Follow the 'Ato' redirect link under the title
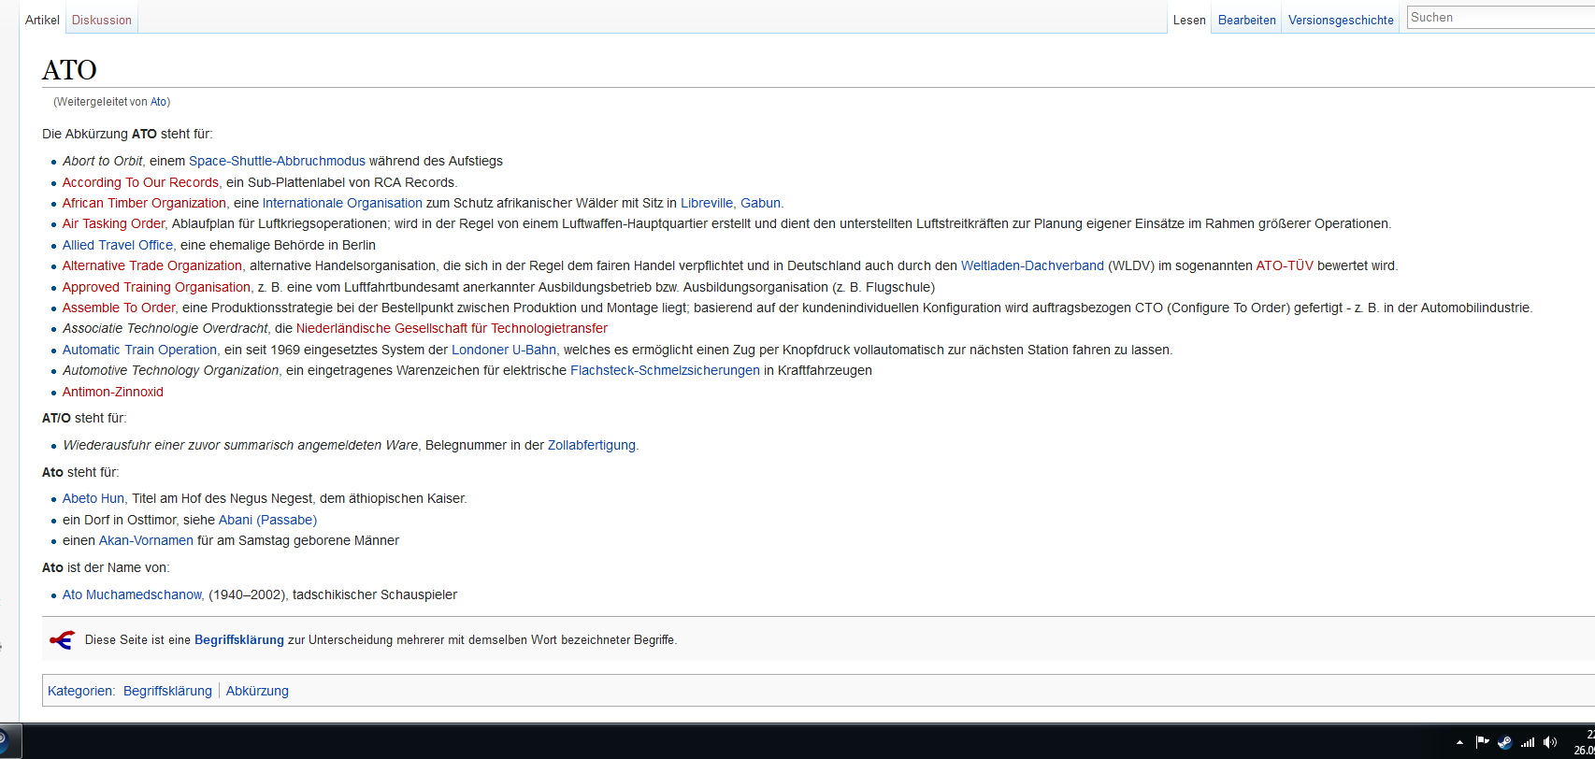 pyautogui.click(x=158, y=102)
